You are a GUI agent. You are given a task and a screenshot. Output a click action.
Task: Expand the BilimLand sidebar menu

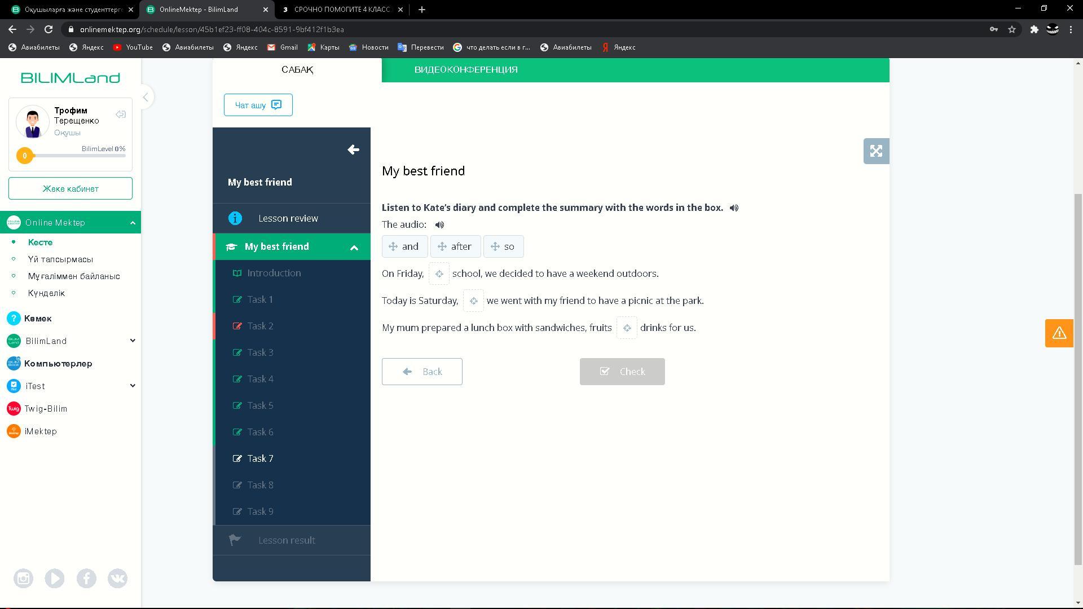pos(133,341)
